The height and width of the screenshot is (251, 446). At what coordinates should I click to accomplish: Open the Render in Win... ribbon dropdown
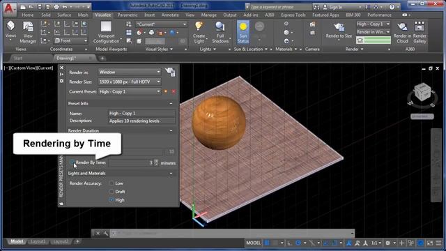(374, 32)
